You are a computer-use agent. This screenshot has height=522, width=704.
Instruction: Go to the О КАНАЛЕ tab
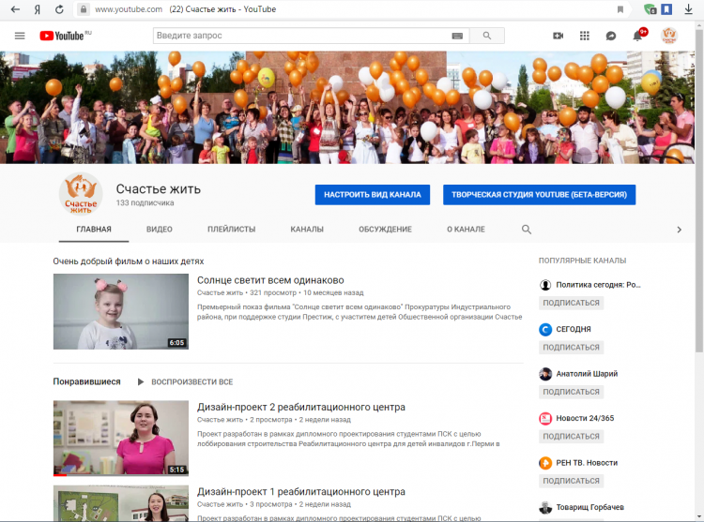pyautogui.click(x=466, y=229)
